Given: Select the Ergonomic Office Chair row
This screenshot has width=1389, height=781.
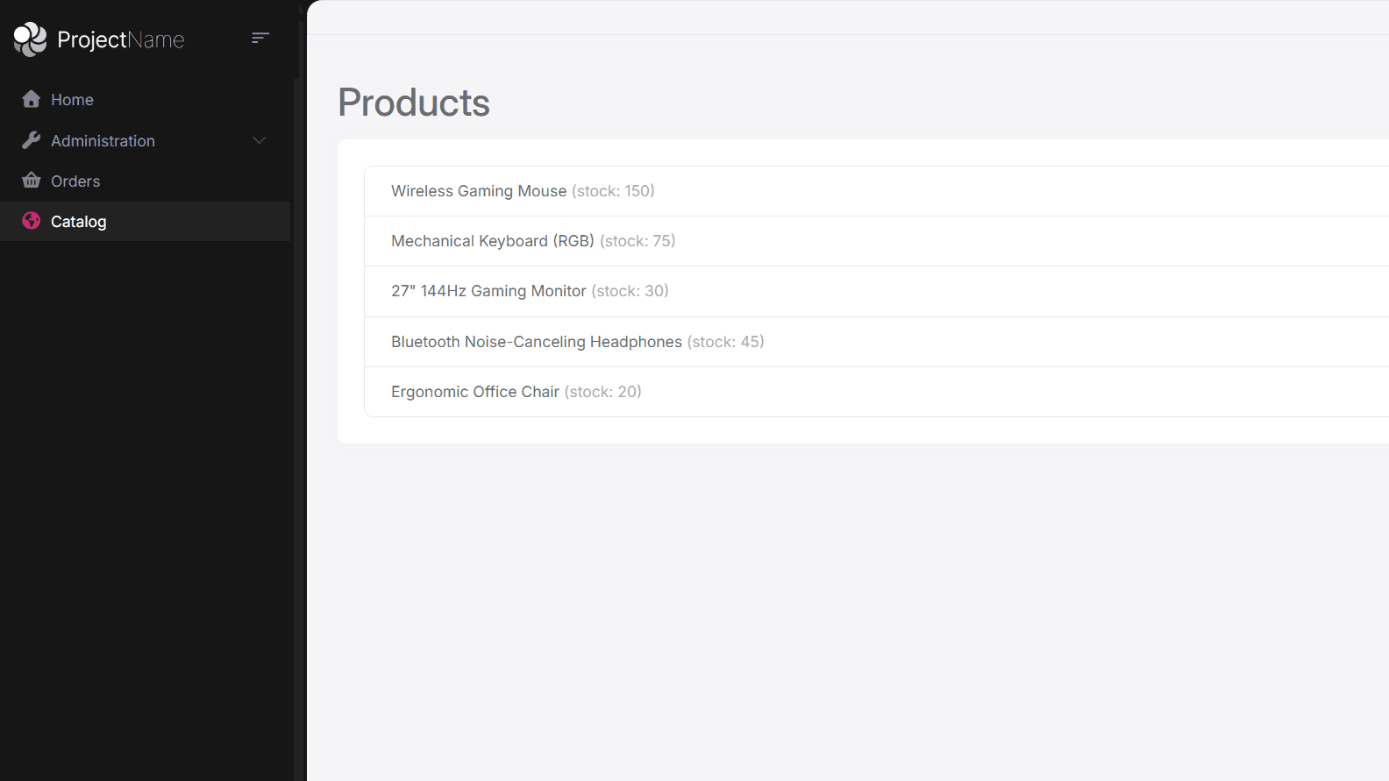Looking at the screenshot, I should coord(876,392).
